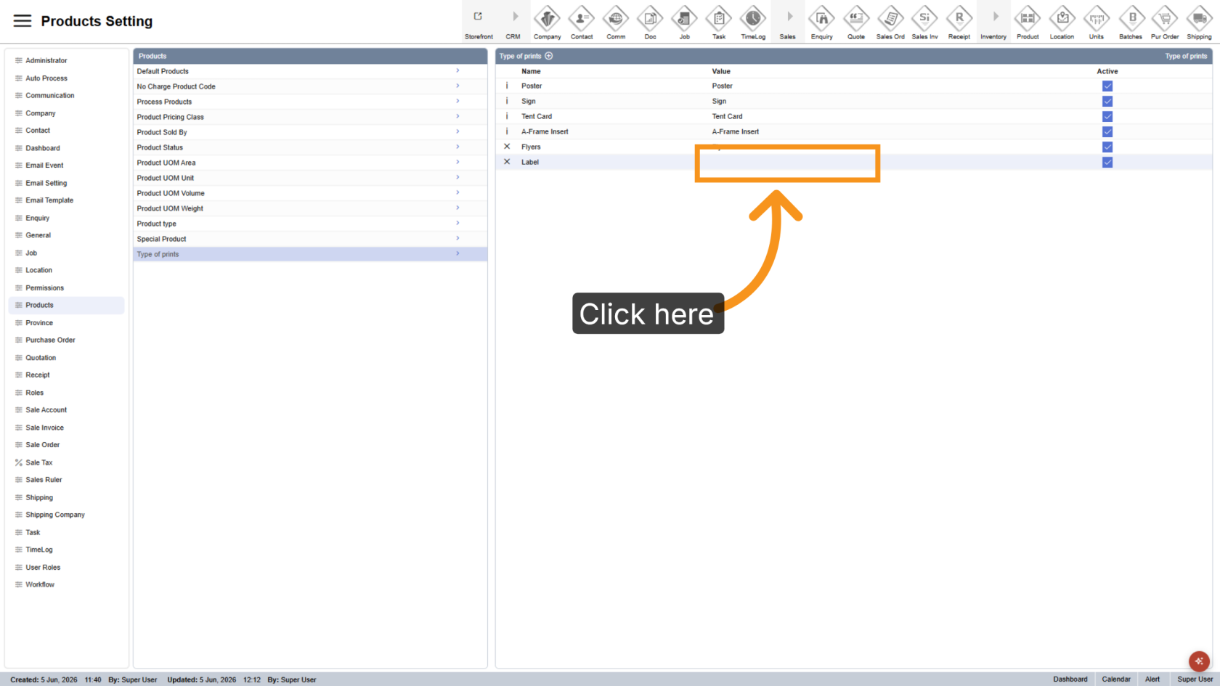Open Calendar link in status bar

tap(1116, 679)
